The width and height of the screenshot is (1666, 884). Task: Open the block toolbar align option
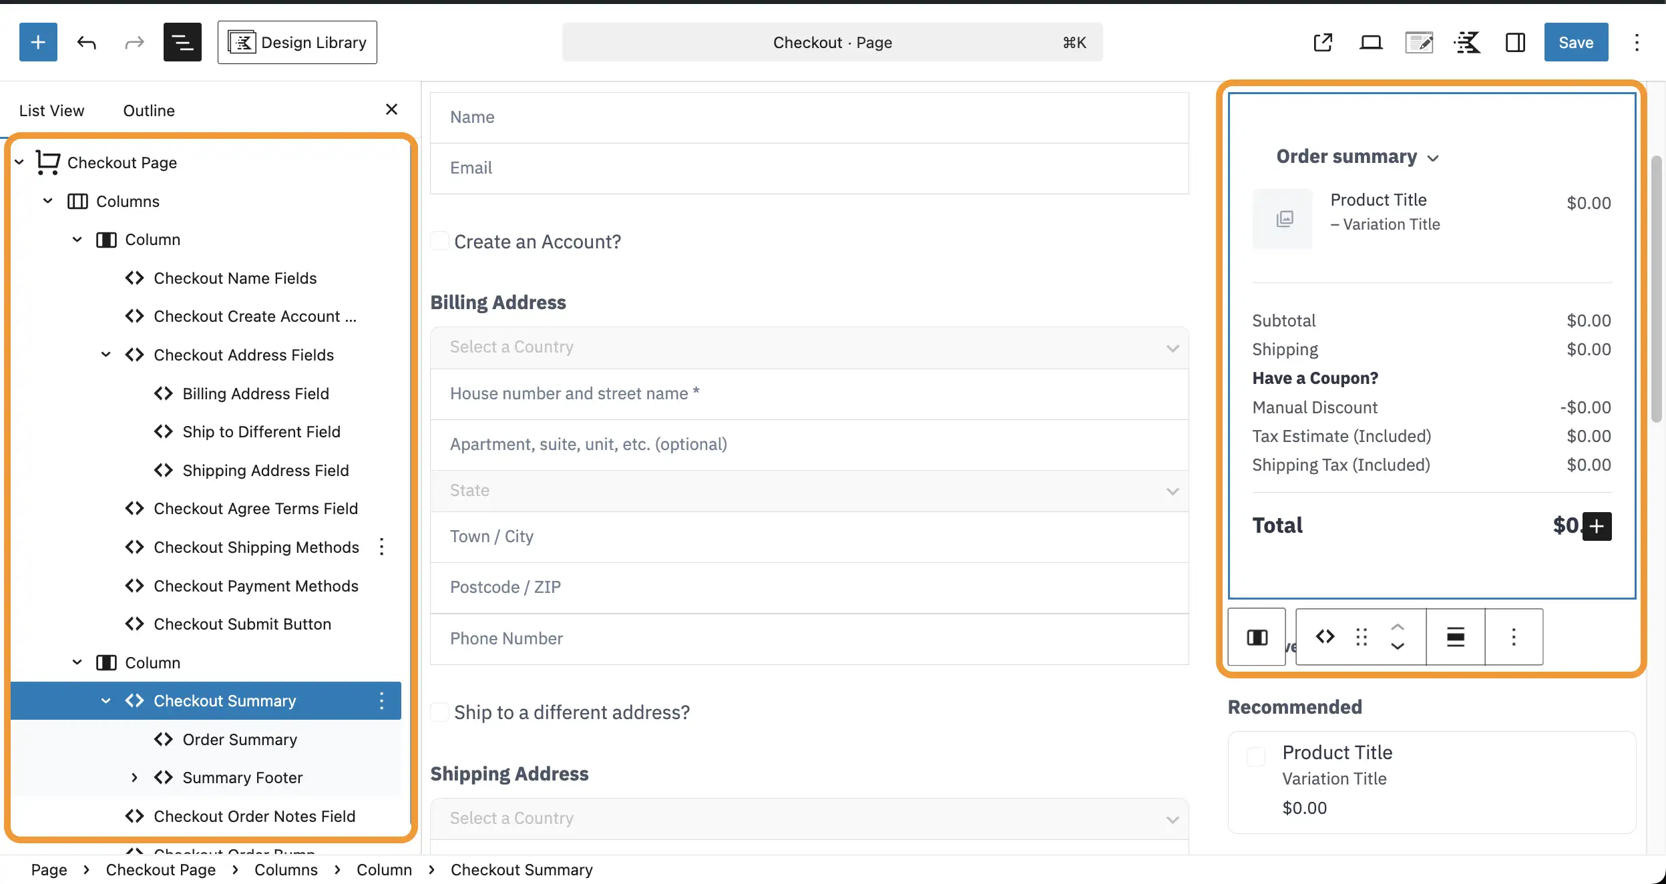pos(1455,637)
